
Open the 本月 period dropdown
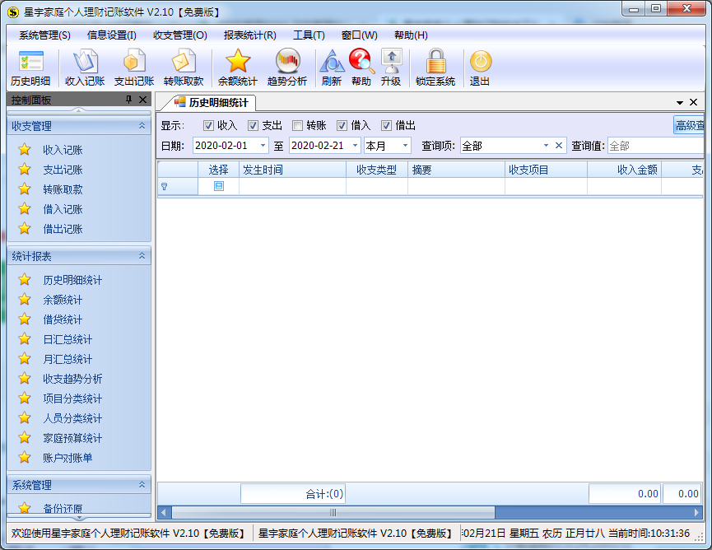click(x=405, y=146)
